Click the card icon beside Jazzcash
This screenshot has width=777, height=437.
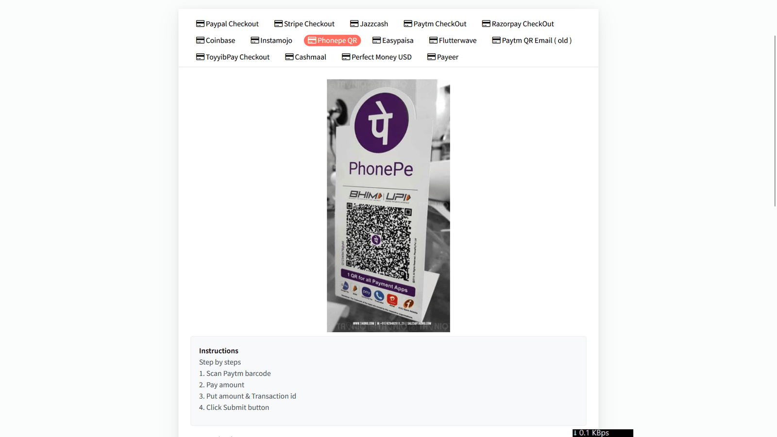pyautogui.click(x=354, y=24)
